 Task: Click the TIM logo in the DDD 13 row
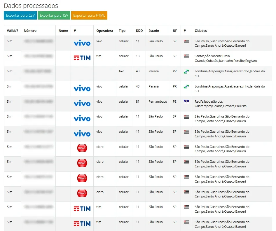[82, 58]
